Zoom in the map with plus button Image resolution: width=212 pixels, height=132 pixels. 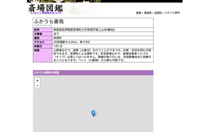(37, 81)
